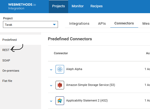Viewport: 150px width, 109px height.
Task: Click the webMethods.io Integration logo
Action: click(22, 6)
